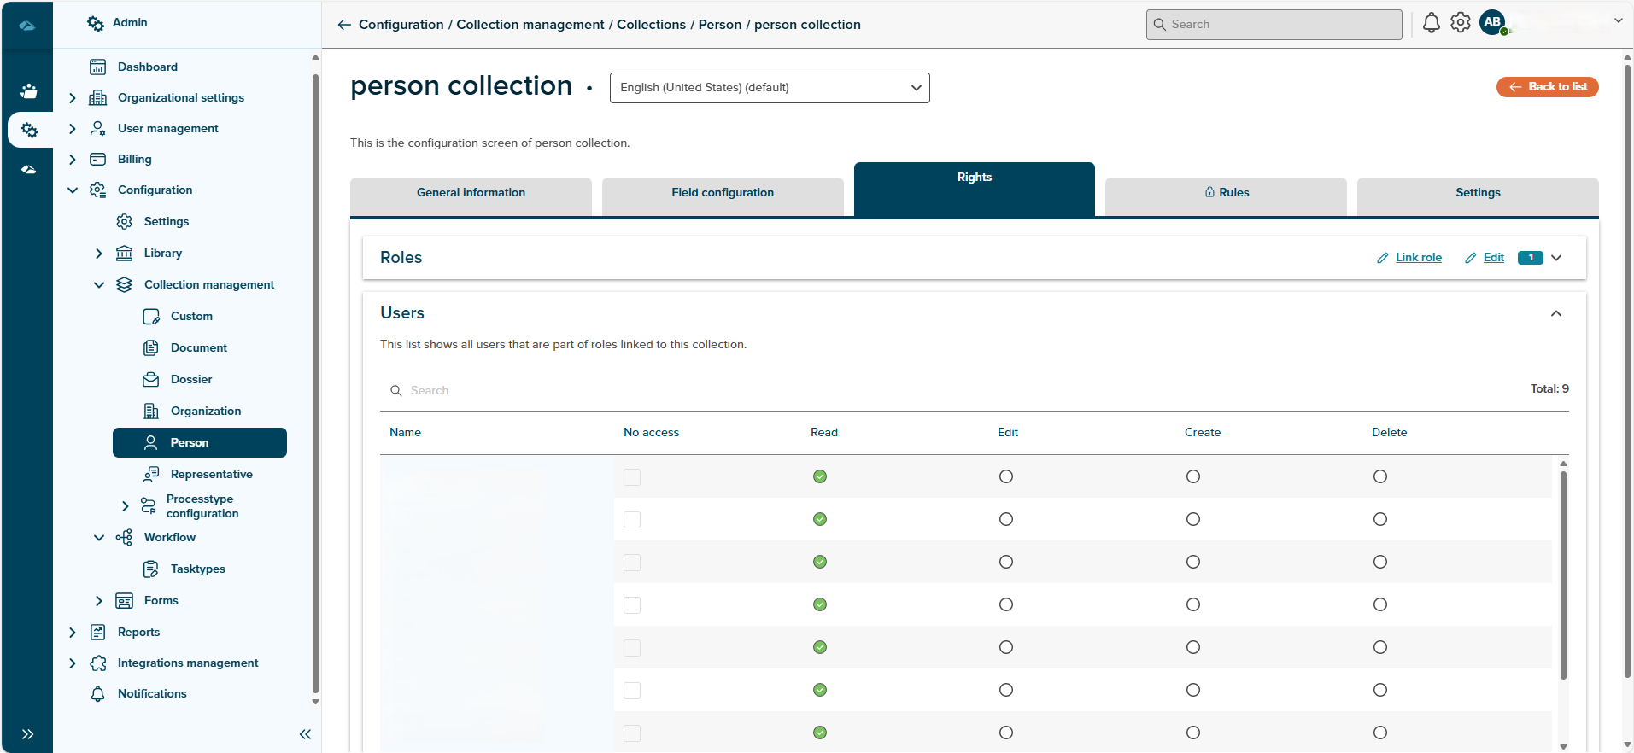Select Edit radio for first user row
1634x753 pixels.
click(x=1006, y=476)
